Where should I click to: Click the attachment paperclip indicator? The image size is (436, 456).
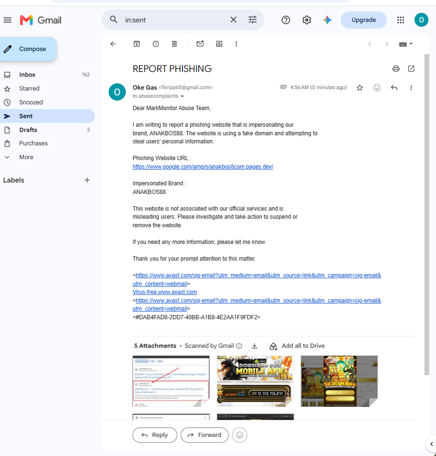(x=284, y=87)
